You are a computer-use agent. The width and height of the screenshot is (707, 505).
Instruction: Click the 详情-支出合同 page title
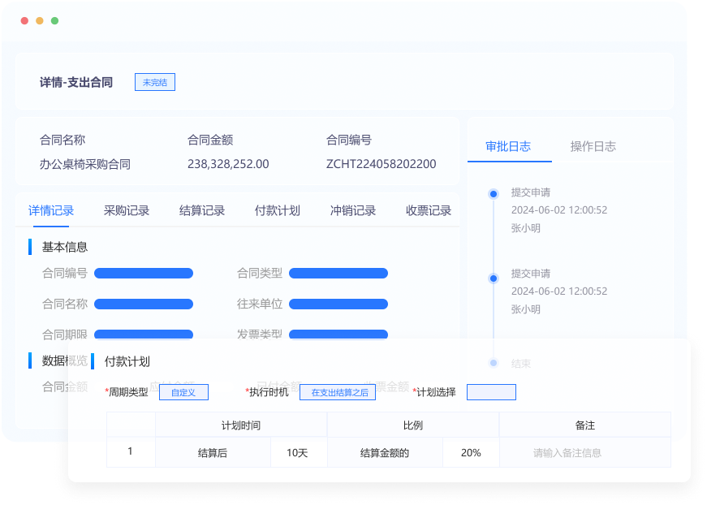pos(76,82)
